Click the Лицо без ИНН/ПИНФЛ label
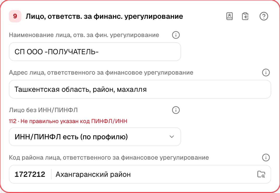Image resolution: width=280 pixels, height=193 pixels. pos(43,110)
